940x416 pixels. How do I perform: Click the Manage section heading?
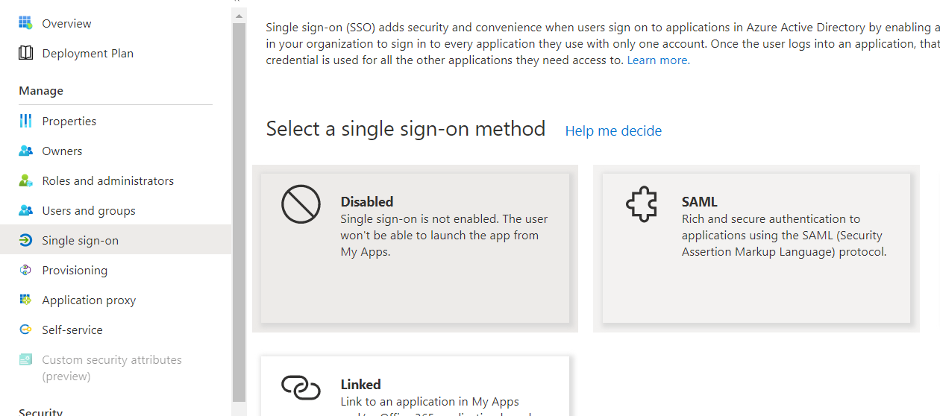point(41,90)
